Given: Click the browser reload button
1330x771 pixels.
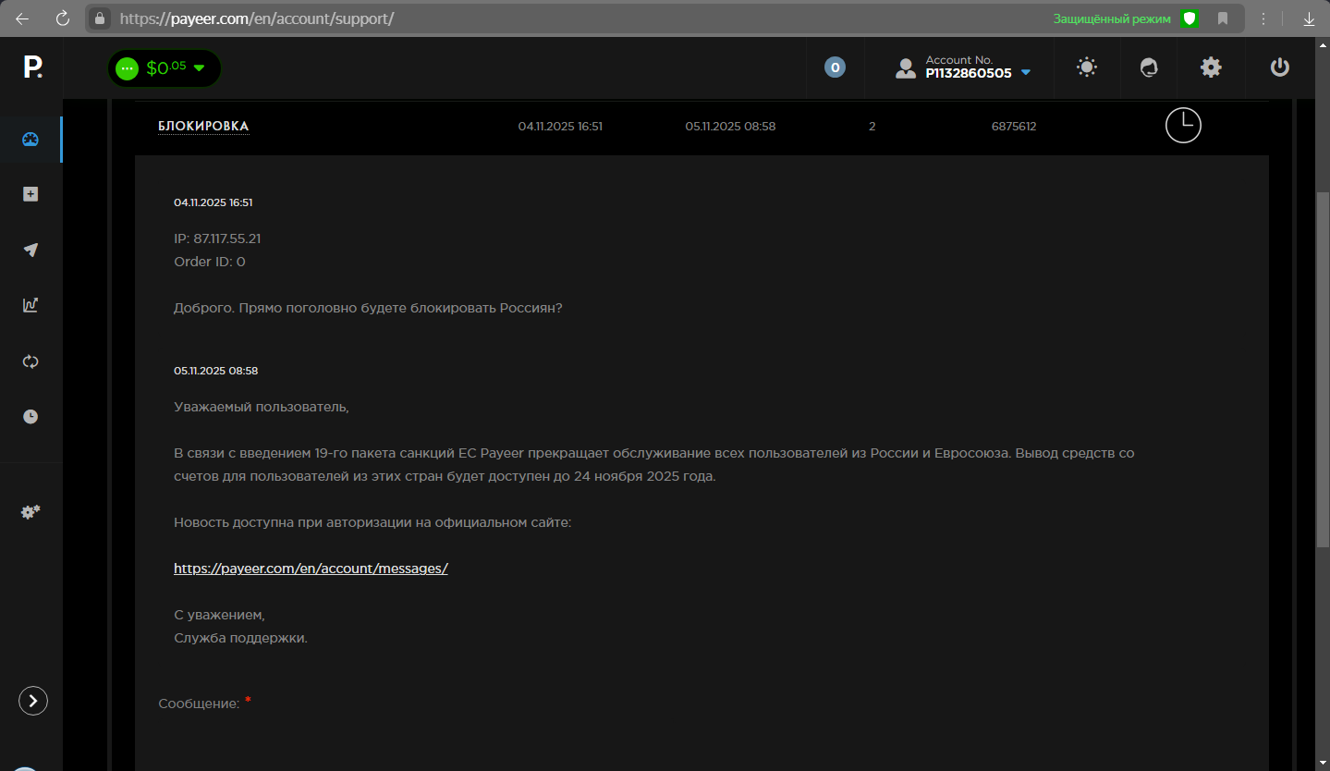Looking at the screenshot, I should tap(62, 18).
